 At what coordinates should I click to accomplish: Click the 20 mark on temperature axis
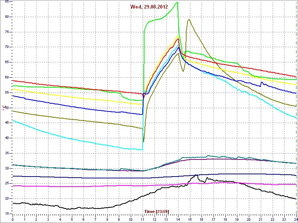click(7, 198)
